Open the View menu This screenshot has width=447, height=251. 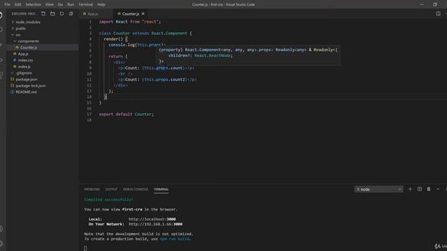(x=50, y=5)
